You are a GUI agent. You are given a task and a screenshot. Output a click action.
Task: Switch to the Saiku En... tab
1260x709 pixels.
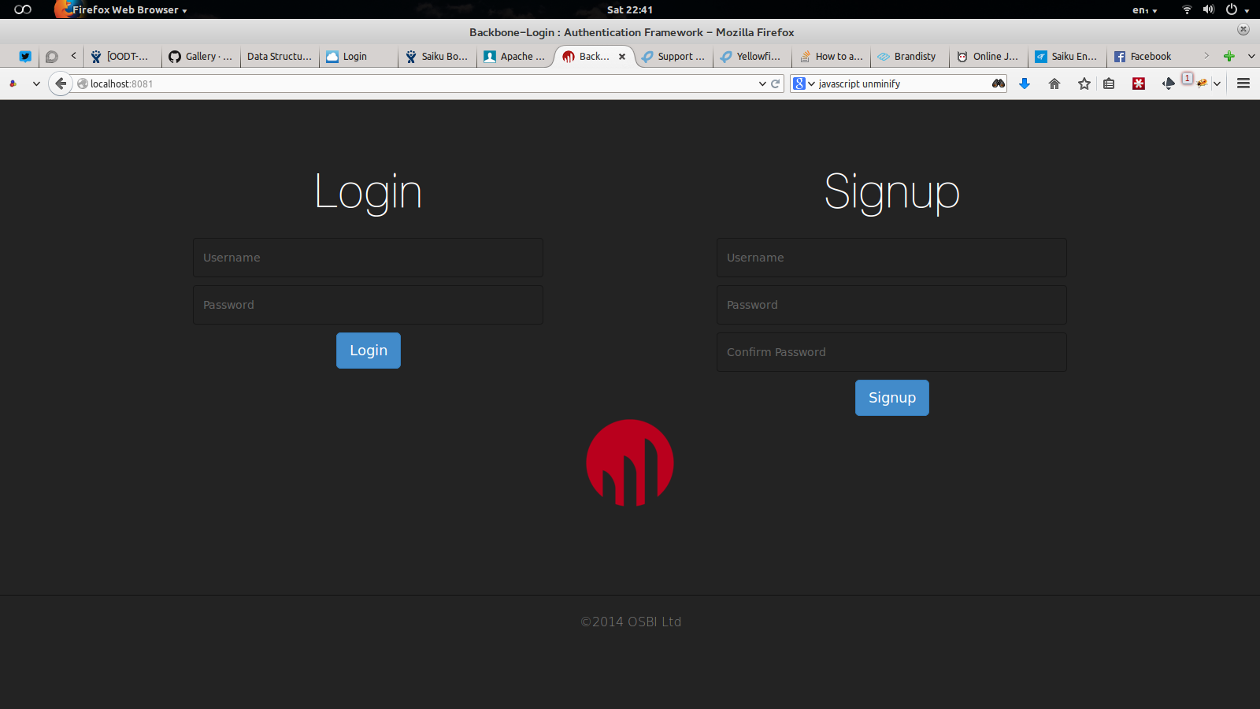(1067, 57)
